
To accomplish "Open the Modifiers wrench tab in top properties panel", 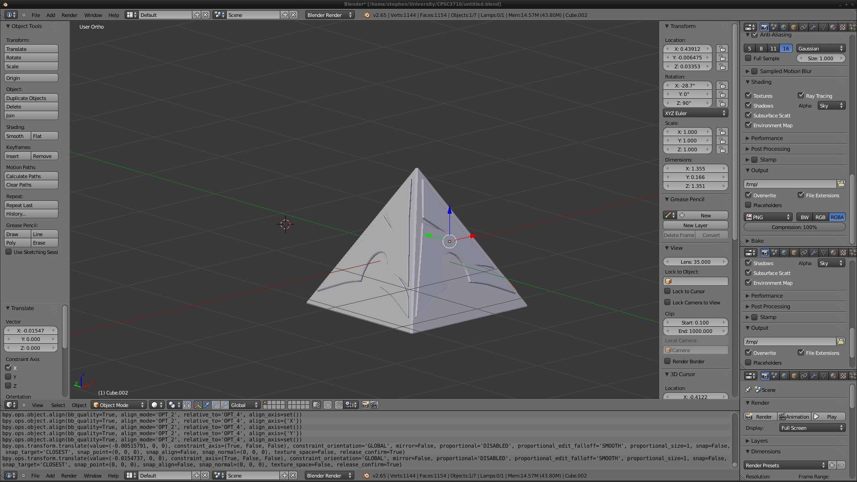I will (x=813, y=27).
